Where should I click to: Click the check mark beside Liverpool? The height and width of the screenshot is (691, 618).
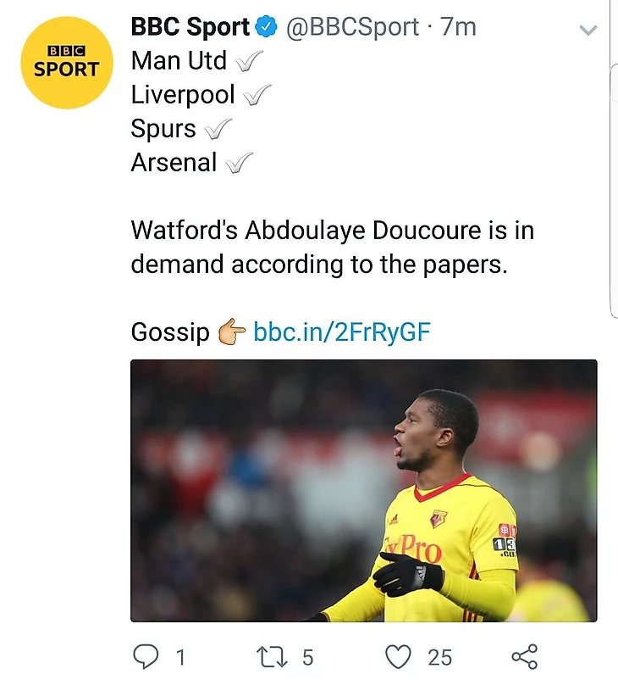[255, 95]
